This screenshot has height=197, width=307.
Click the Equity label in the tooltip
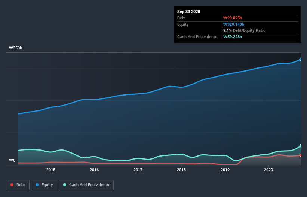(x=183, y=24)
